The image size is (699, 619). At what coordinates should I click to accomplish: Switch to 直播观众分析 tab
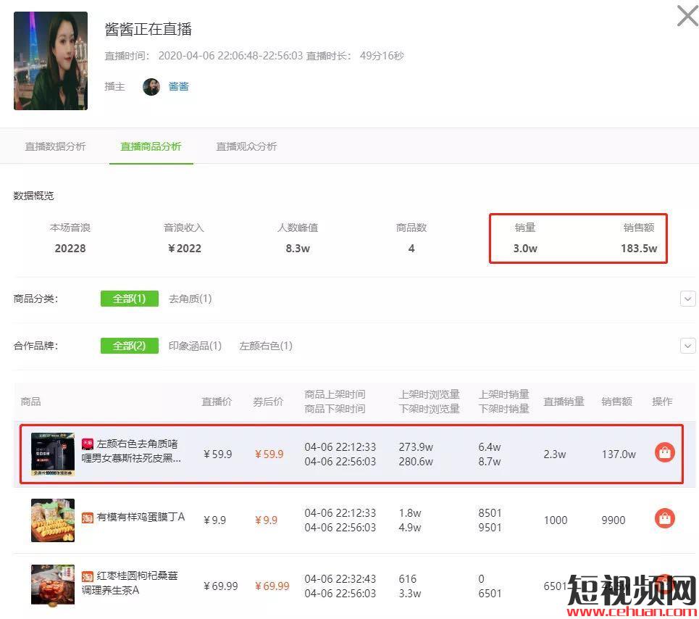pos(246,146)
